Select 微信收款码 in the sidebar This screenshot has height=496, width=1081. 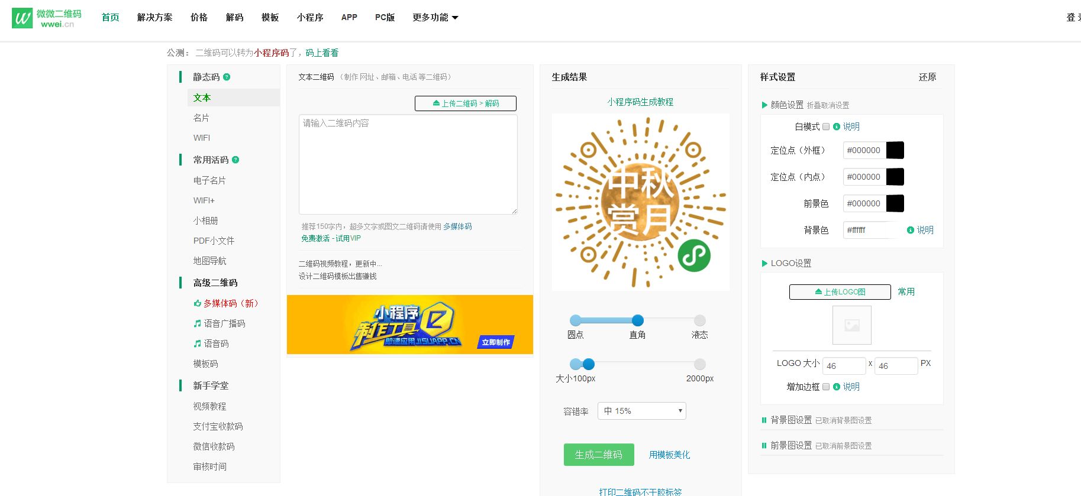pyautogui.click(x=214, y=446)
